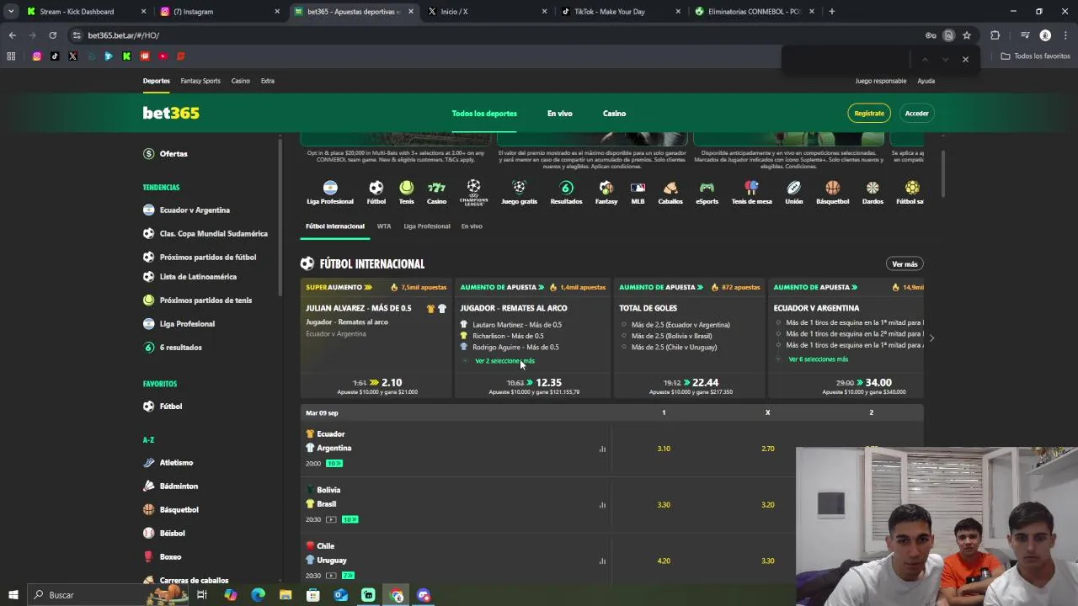Select draw odds 3.20 for Bolivia v Brasil
This screenshot has width=1078, height=606.
click(767, 505)
